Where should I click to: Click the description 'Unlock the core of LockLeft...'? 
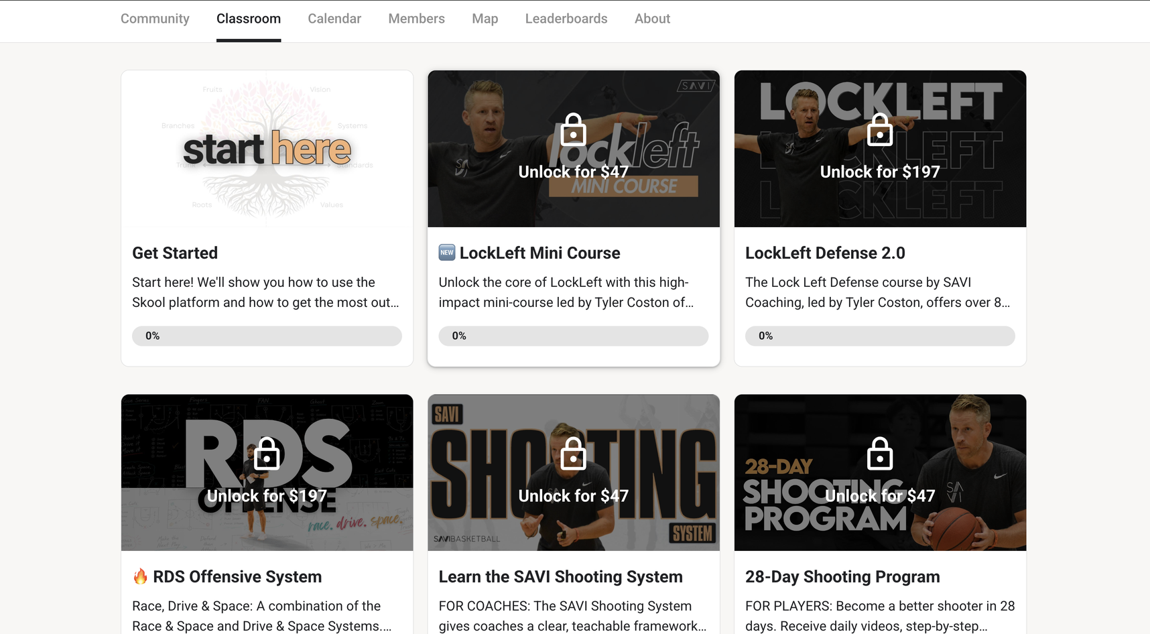click(x=566, y=292)
